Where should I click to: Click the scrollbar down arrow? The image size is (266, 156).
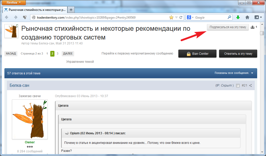coord(262,152)
